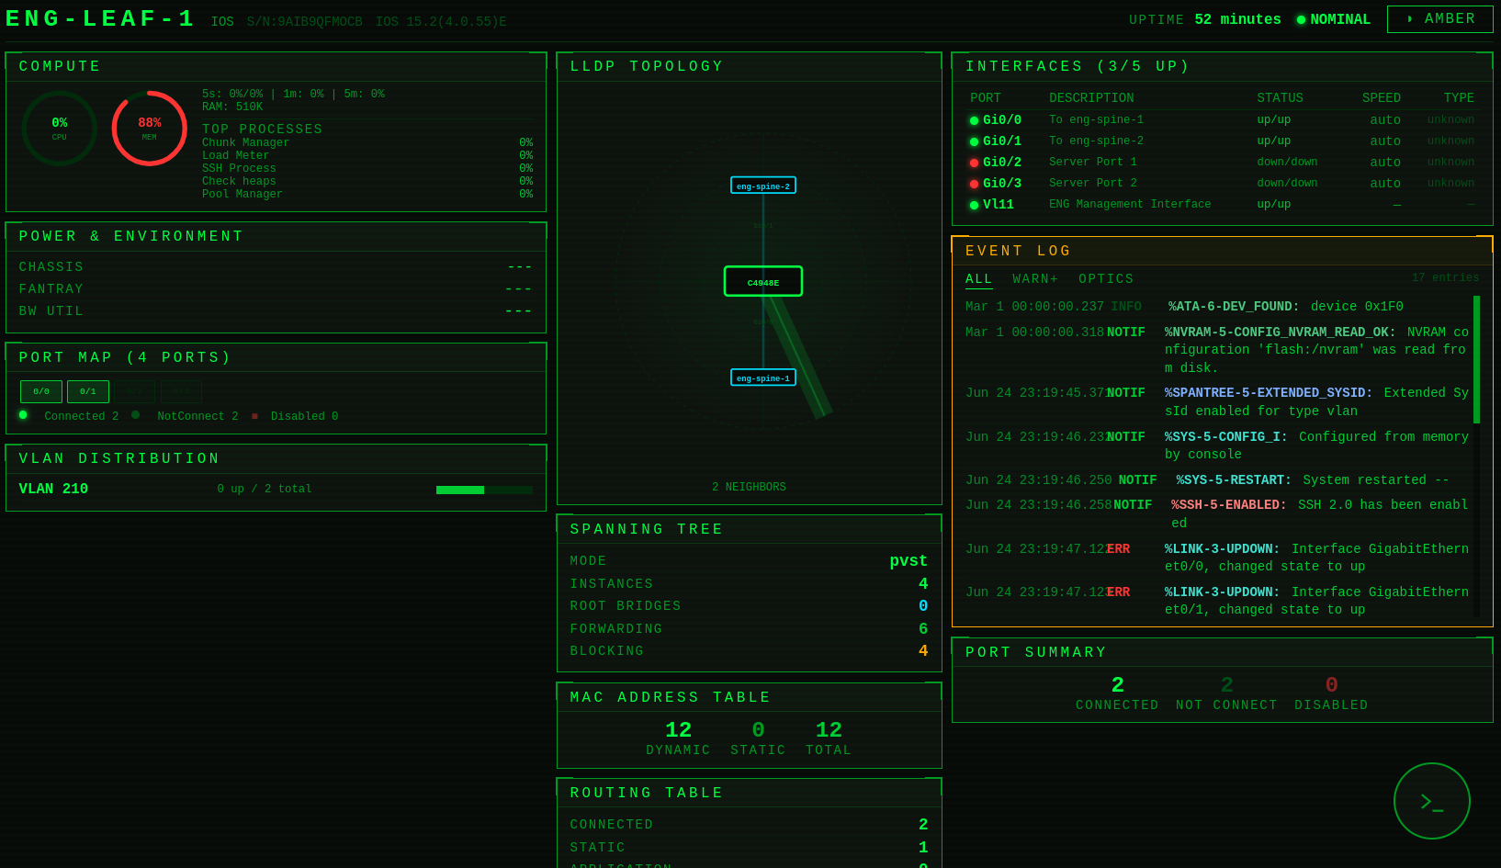Image resolution: width=1501 pixels, height=868 pixels.
Task: Select the Gi0/1 interface row
Action: [1222, 141]
